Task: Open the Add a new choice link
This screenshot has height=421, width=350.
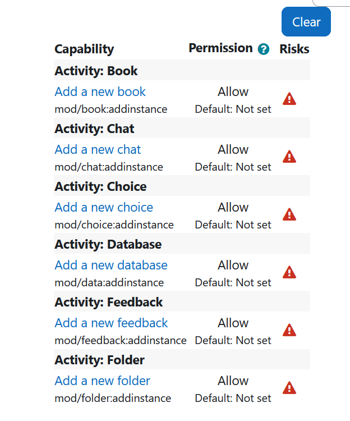Action: pos(104,207)
